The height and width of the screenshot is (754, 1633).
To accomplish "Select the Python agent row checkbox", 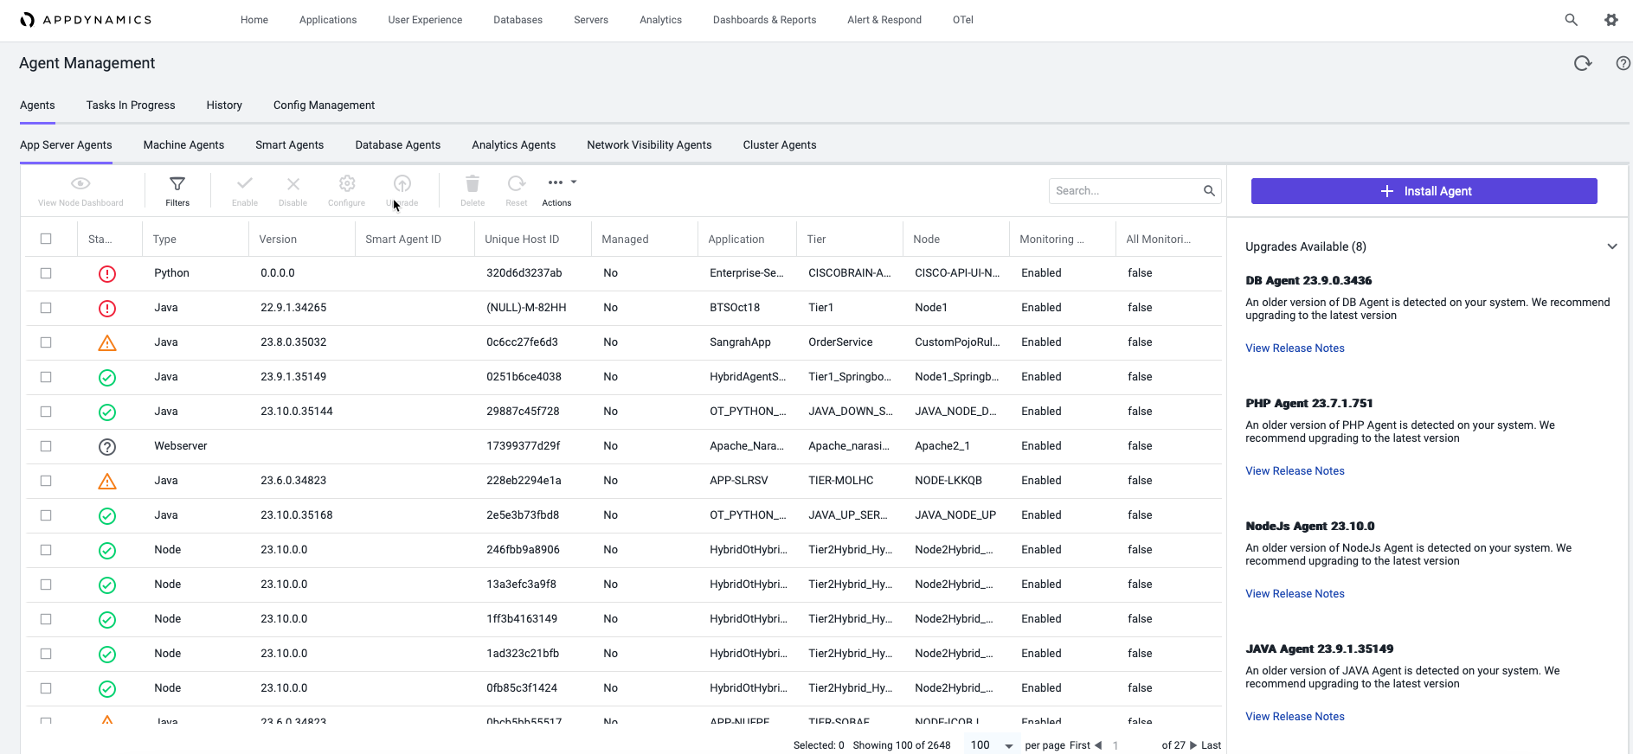I will coord(46,273).
